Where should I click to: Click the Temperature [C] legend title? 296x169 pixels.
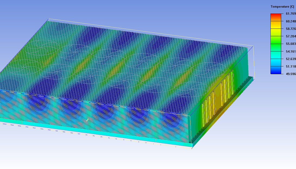(282, 7)
